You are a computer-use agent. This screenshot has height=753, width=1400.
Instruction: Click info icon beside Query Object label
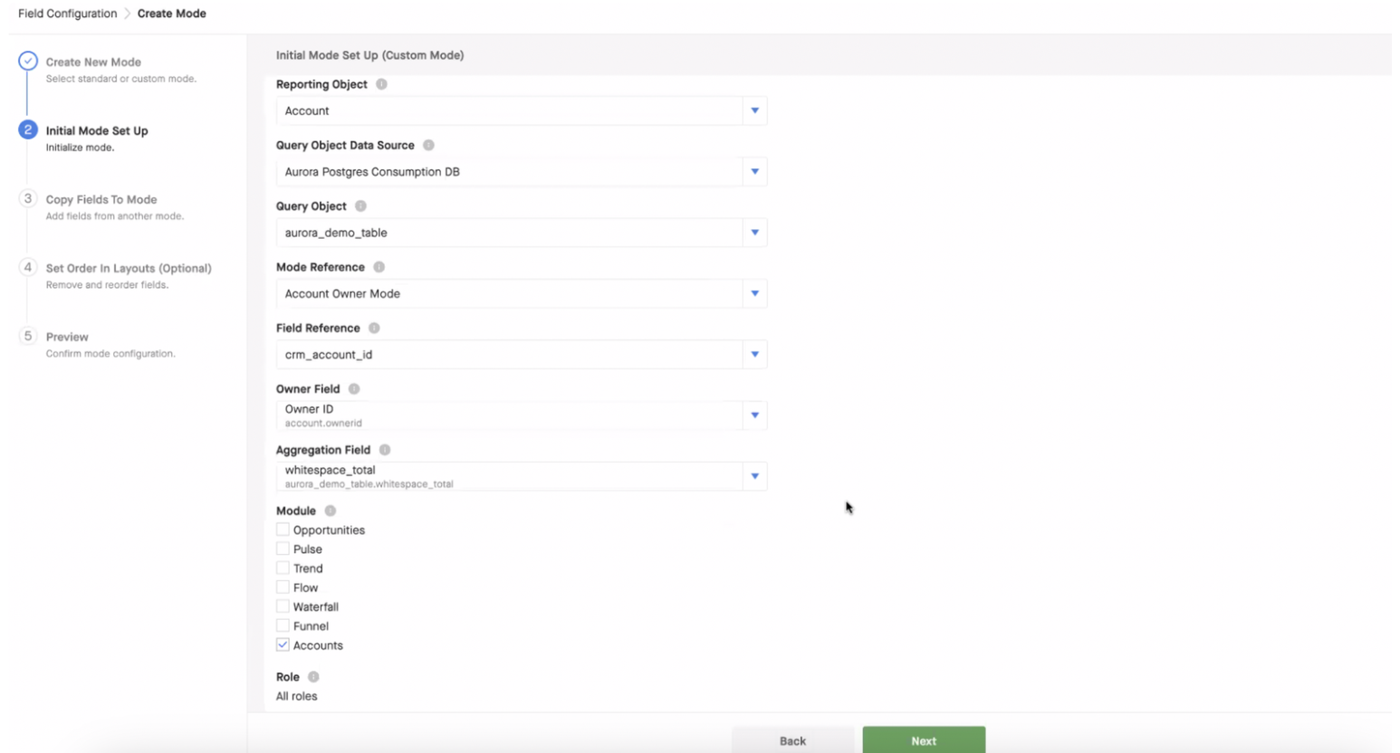[360, 206]
